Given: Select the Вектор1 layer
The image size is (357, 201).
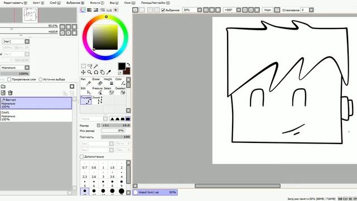Looking at the screenshot, I should coord(36,103).
